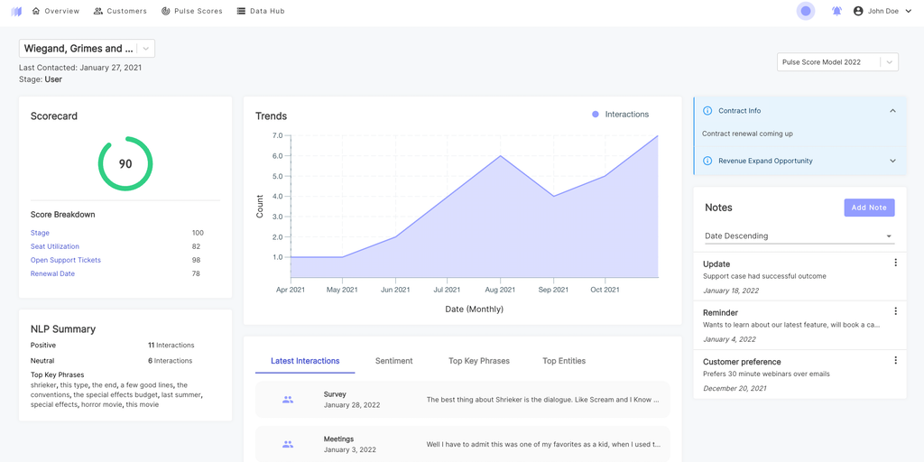Open the notifications bell icon
This screenshot has height=462, width=924.
[836, 11]
